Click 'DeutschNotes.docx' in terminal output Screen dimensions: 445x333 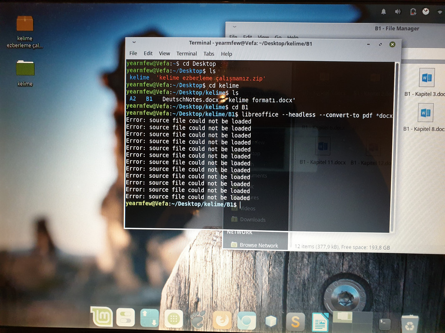pyautogui.click(x=191, y=99)
